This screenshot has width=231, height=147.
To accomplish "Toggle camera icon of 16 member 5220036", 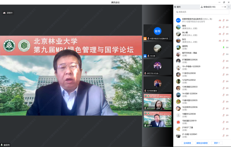I will point(227,108).
